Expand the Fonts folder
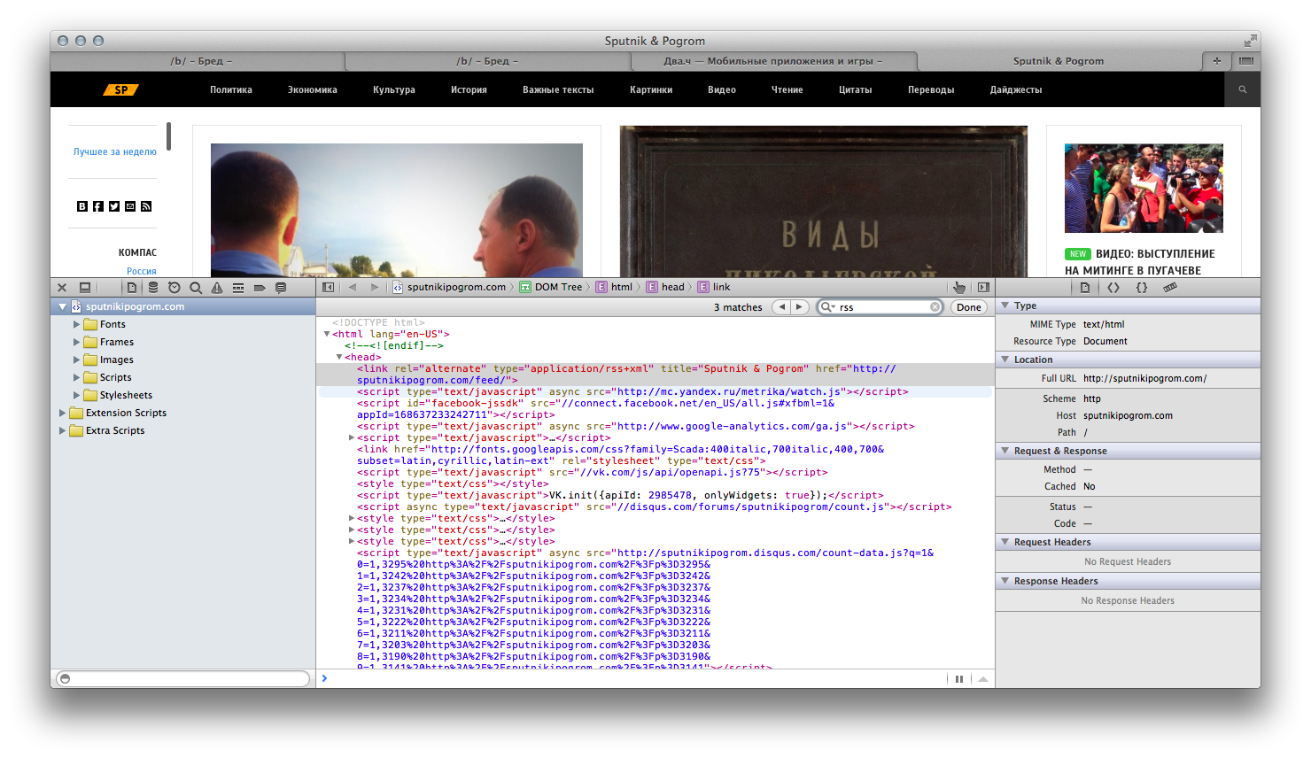The image size is (1311, 758). (x=76, y=325)
